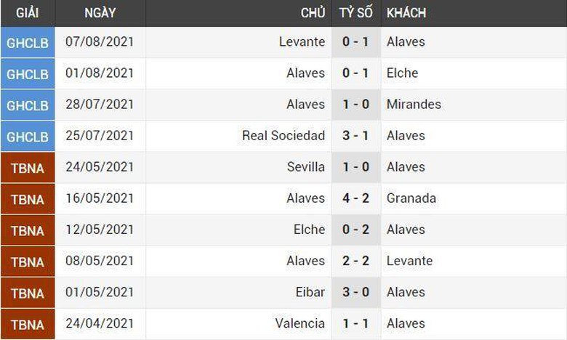Click the Sevilla team name
Image resolution: width=567 pixels, height=340 pixels.
[x=306, y=167]
